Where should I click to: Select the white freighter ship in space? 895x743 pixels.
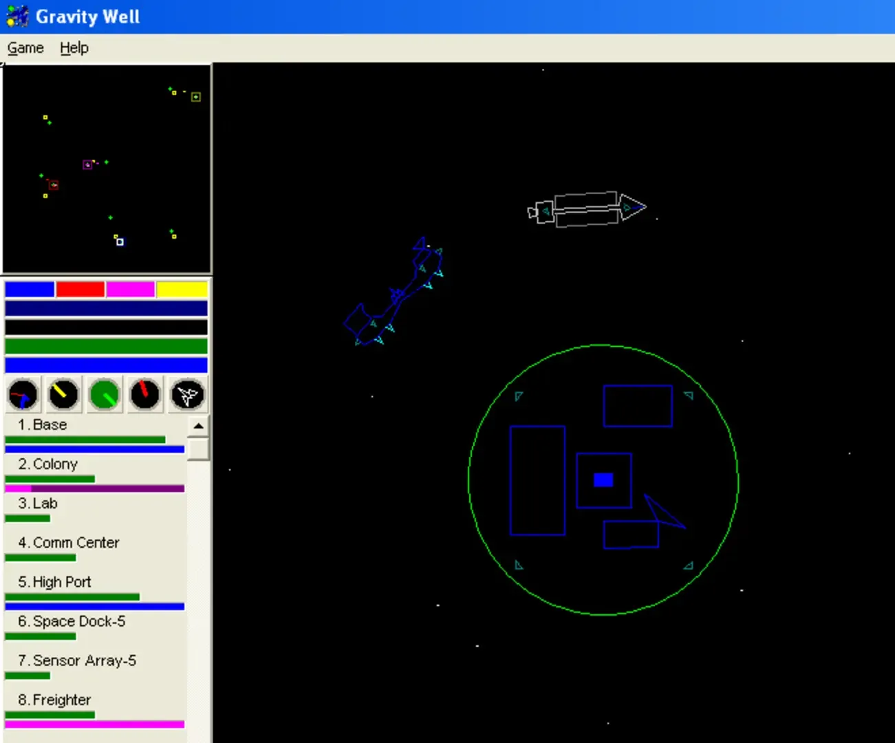tap(586, 209)
